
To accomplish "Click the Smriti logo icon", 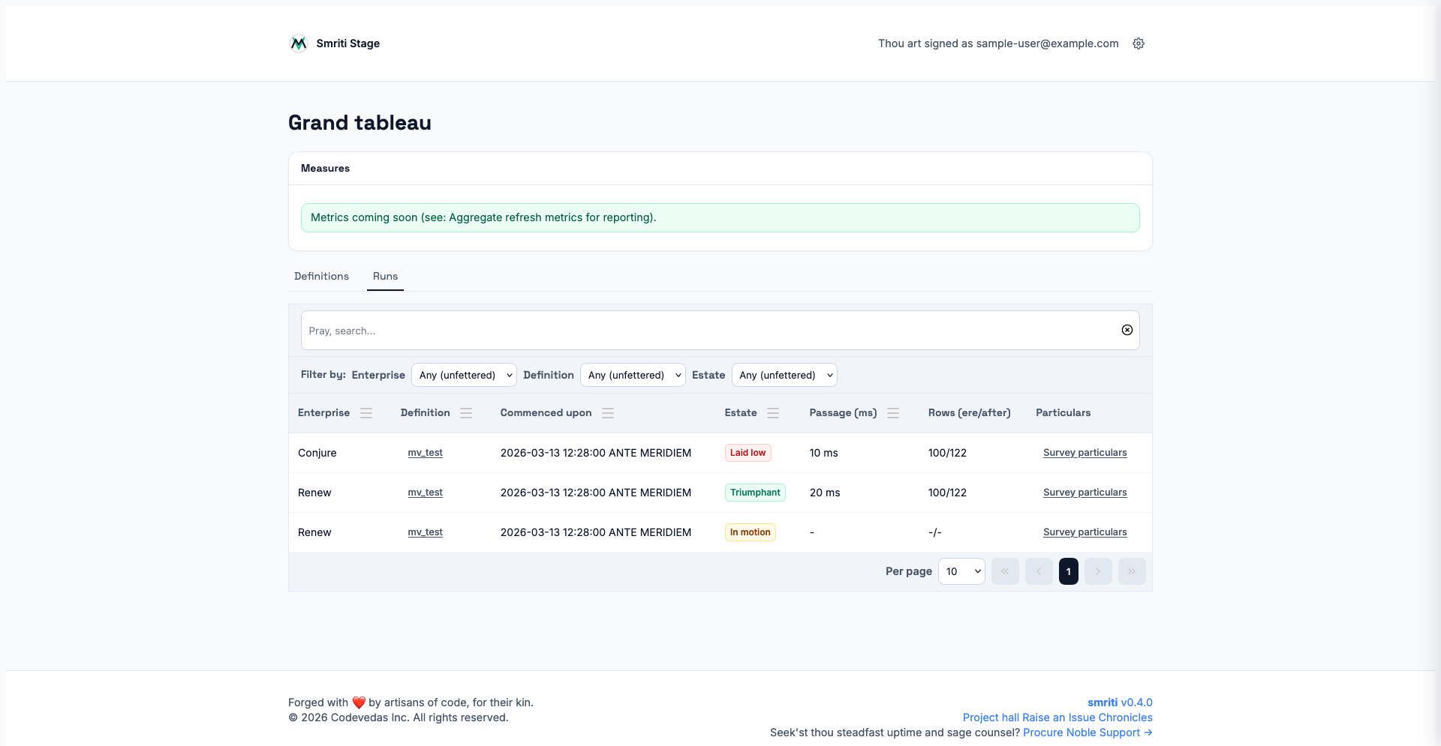I will point(299,43).
